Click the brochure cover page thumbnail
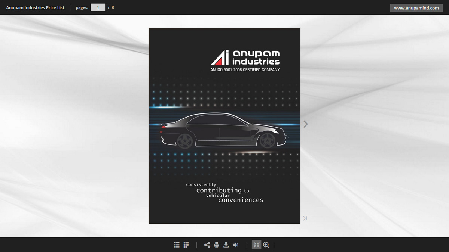Image resolution: width=449 pixels, height=252 pixels. [224, 126]
